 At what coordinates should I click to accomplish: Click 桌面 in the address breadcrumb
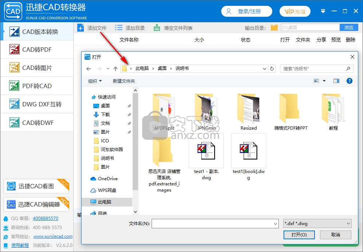tap(162, 68)
